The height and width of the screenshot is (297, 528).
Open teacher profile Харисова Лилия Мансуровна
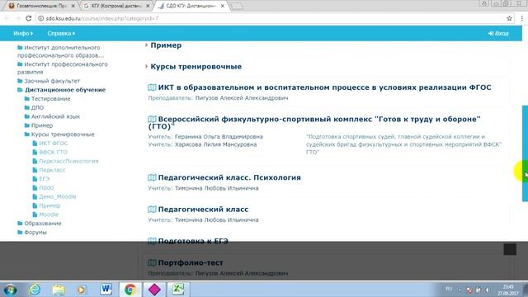[x=215, y=144]
